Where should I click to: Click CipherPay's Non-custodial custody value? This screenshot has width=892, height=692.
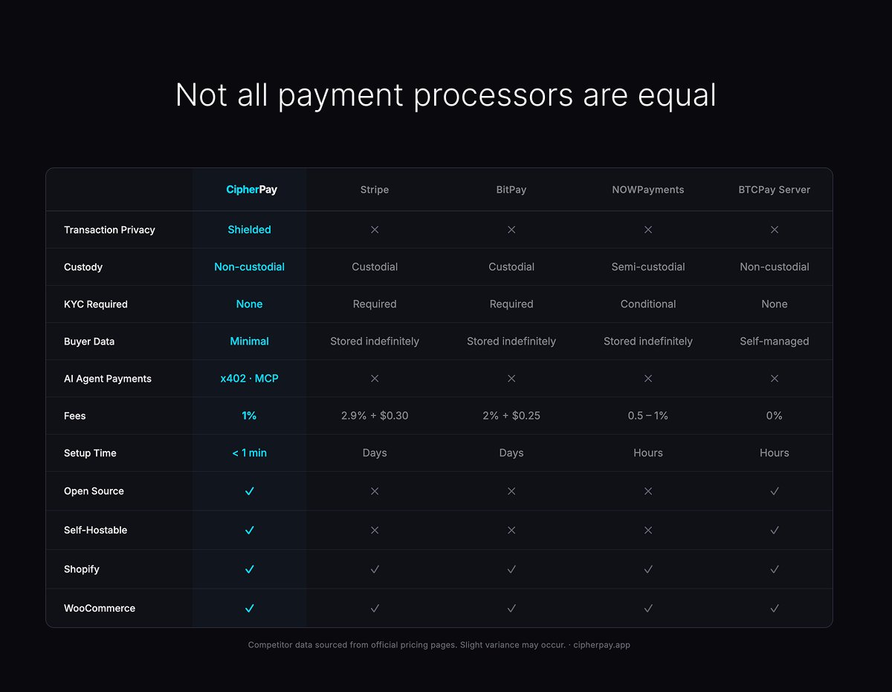click(250, 267)
